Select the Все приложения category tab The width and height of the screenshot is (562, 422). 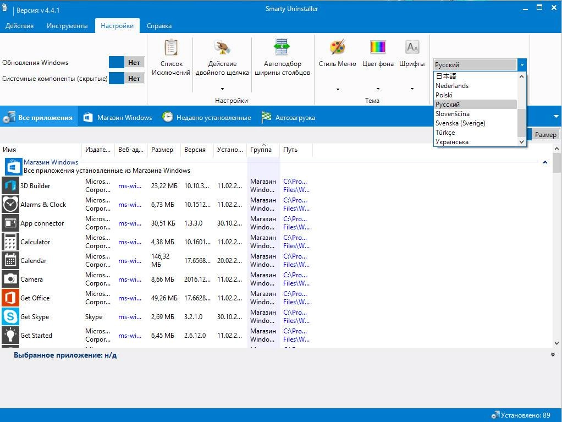tap(38, 117)
